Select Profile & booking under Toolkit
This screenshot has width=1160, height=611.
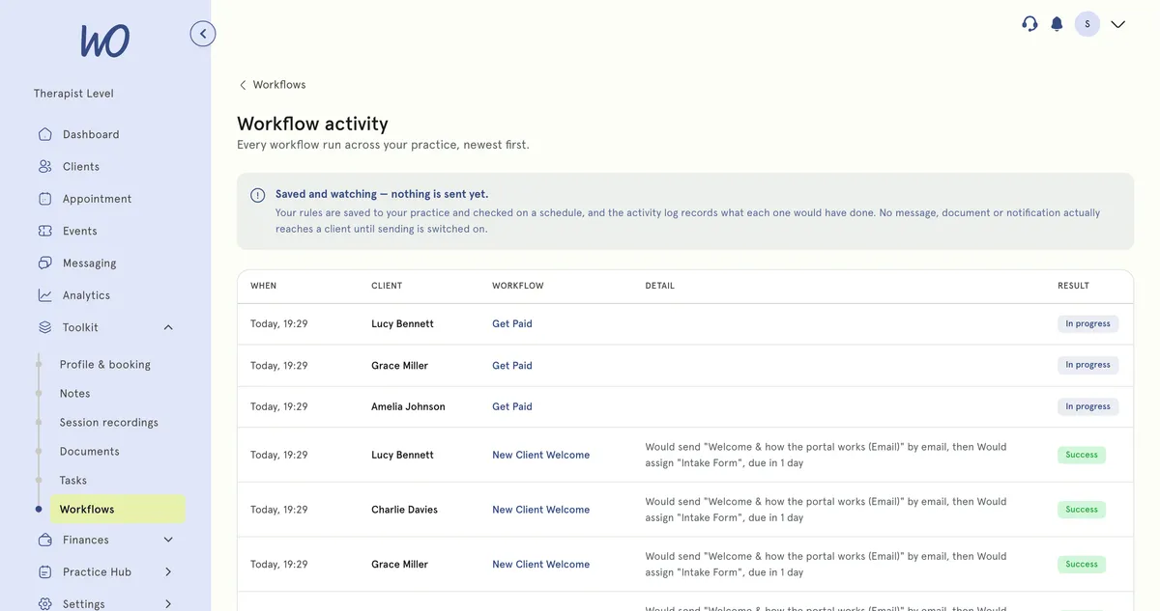pos(105,365)
